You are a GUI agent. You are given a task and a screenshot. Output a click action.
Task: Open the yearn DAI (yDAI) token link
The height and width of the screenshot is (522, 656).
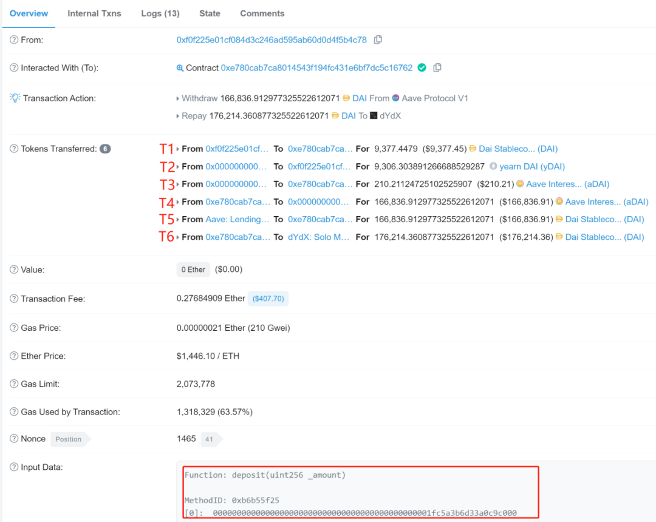click(x=532, y=166)
